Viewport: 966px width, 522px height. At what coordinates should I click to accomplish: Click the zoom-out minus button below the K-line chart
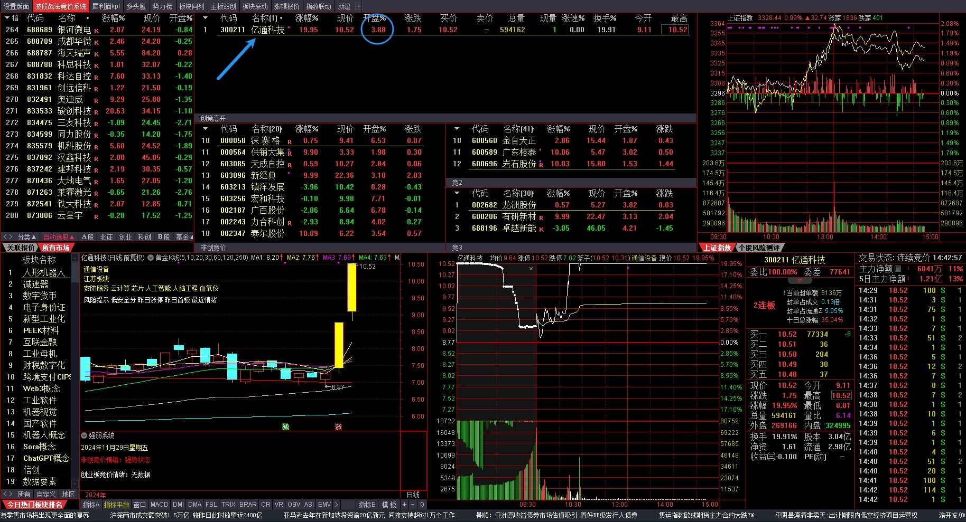point(413,505)
